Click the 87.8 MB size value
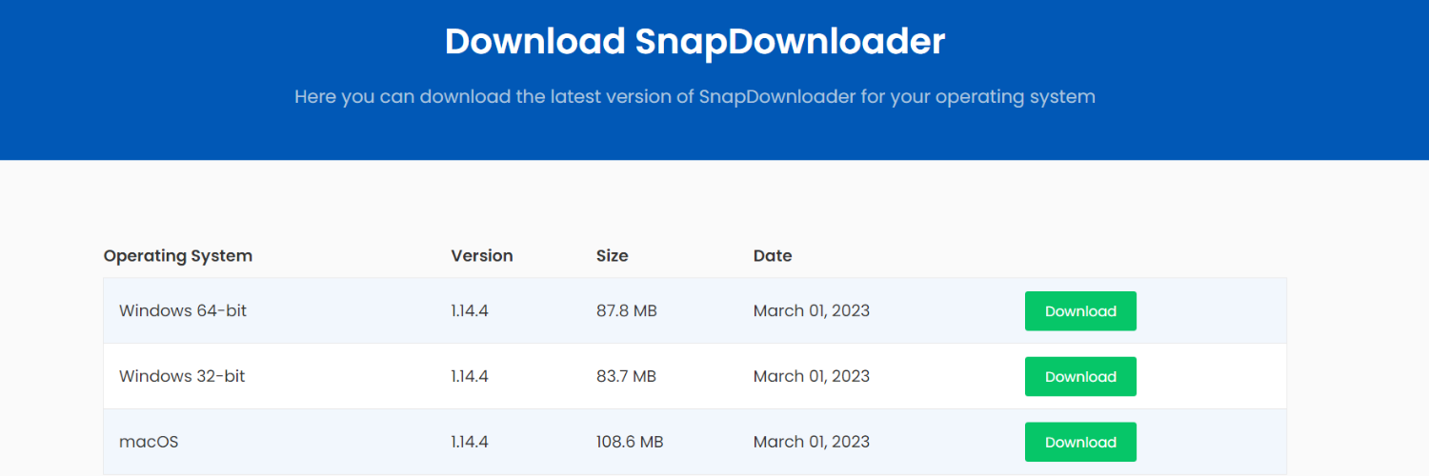Screen dimensions: 1429x476 [627, 311]
